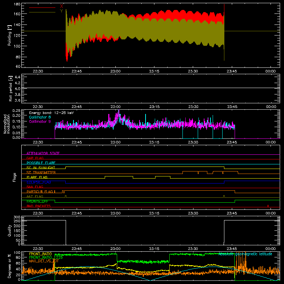Click the white roll period trace line
Viewport: 284px width, 284px height.
click(x=151, y=88)
